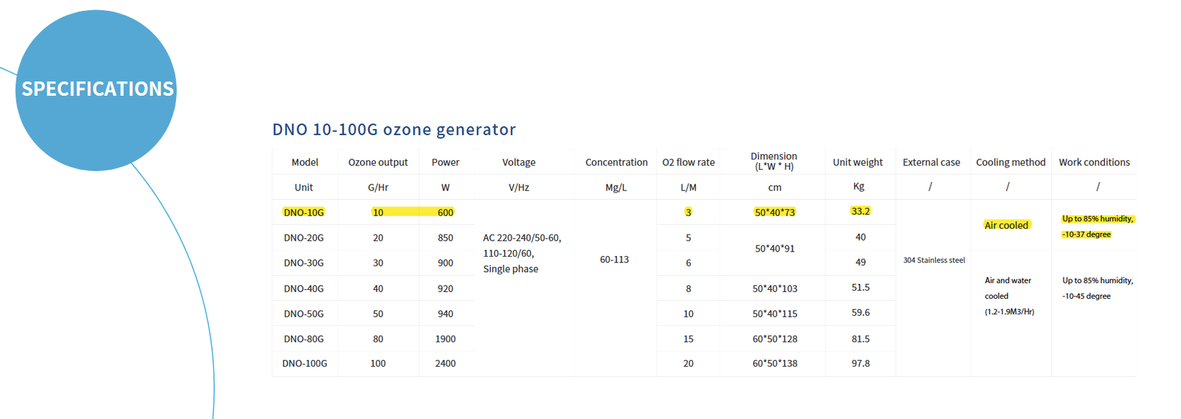Click the weight value 81.5
Viewport: 1181px width, 419px height.
tap(860, 339)
